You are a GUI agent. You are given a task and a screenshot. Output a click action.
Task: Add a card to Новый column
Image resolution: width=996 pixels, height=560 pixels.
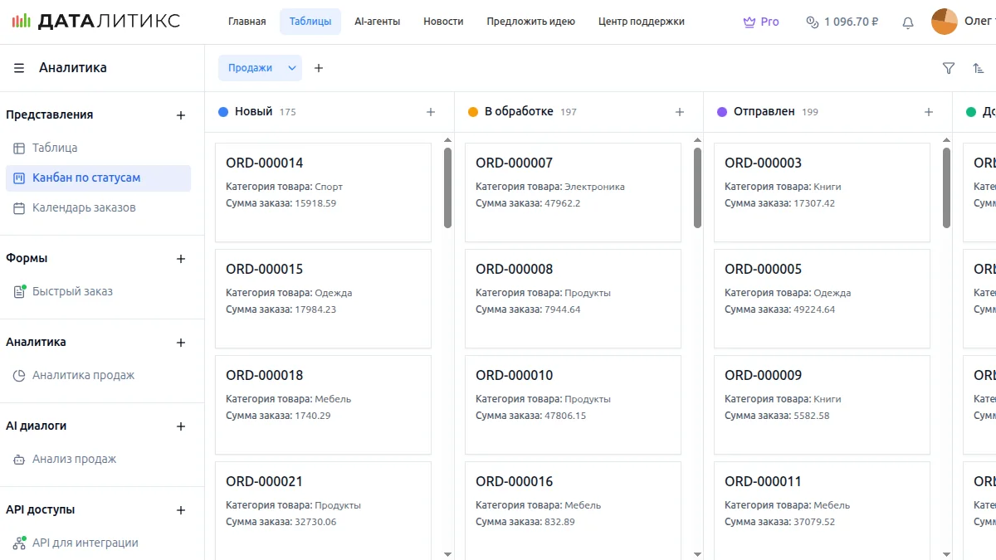[431, 112]
